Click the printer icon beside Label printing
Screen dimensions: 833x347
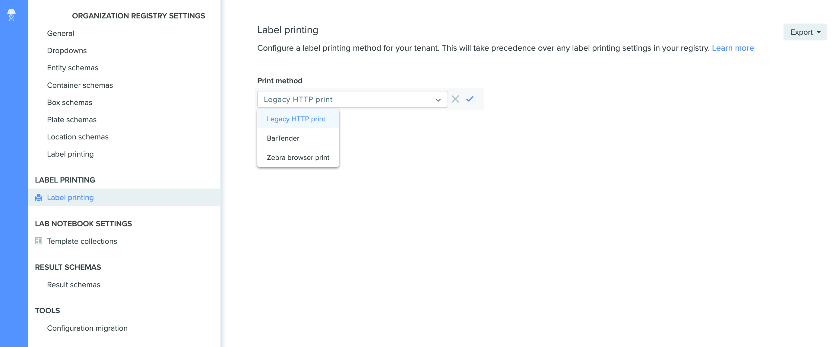point(39,197)
